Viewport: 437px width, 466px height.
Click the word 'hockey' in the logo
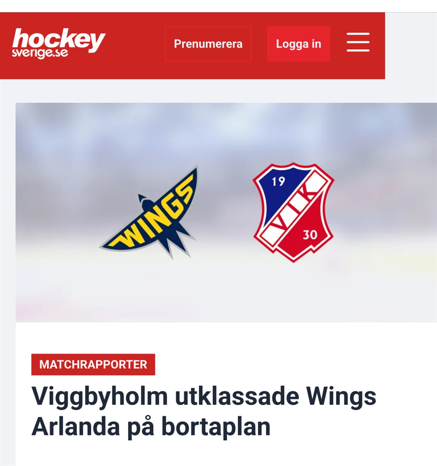tap(59, 40)
